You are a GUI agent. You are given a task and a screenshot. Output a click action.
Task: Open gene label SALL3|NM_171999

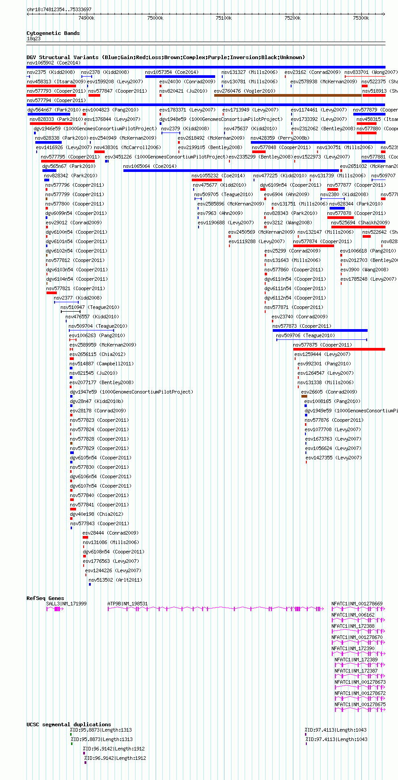(67, 604)
